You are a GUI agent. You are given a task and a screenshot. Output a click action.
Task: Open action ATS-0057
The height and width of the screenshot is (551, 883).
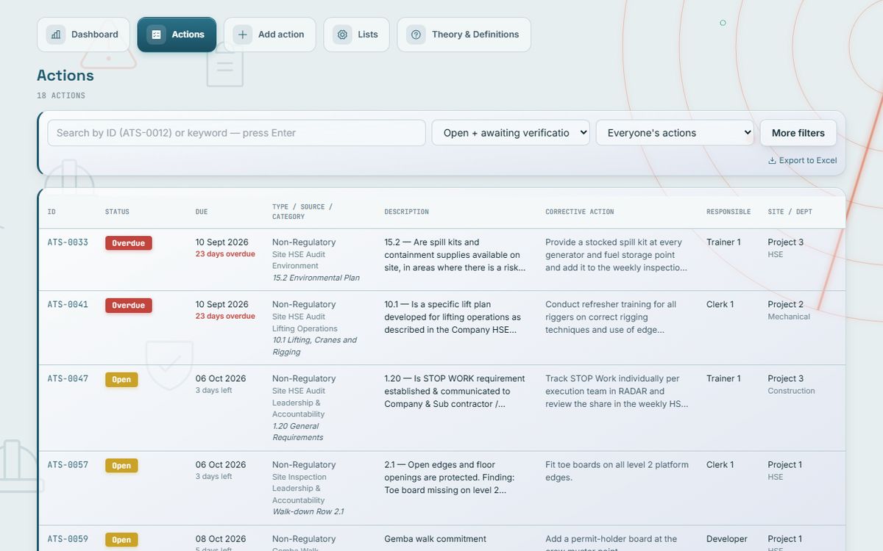[x=68, y=465]
